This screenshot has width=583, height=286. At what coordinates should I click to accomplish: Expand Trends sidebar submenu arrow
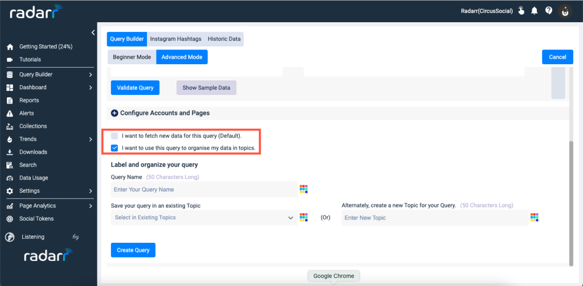pyautogui.click(x=91, y=139)
